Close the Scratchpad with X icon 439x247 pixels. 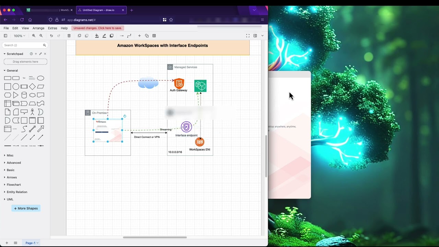click(45, 54)
